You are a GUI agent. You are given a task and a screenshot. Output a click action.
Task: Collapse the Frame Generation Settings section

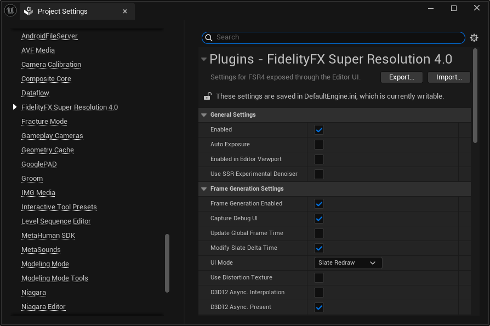tap(204, 189)
